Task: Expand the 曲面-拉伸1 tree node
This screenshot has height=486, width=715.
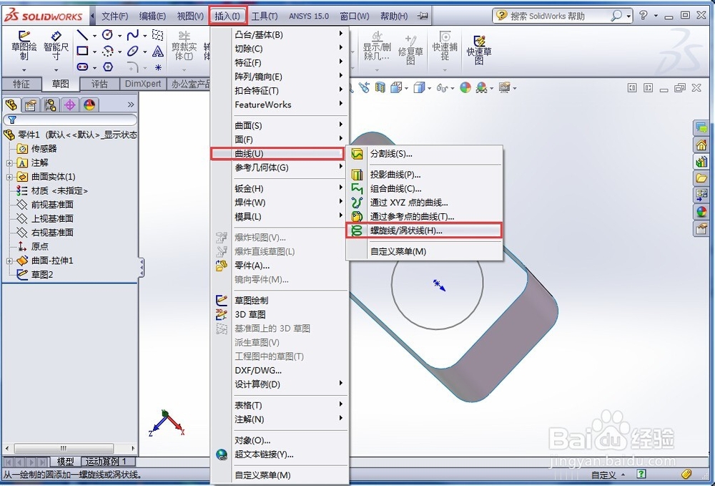Action: [9, 261]
